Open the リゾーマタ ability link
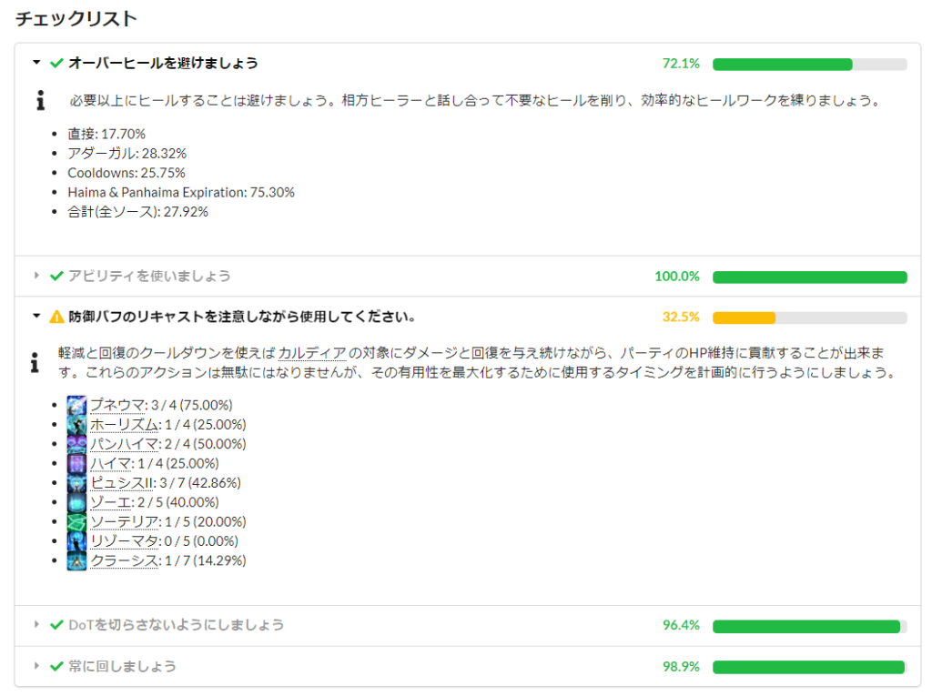This screenshot has height=696, width=932. (x=124, y=540)
